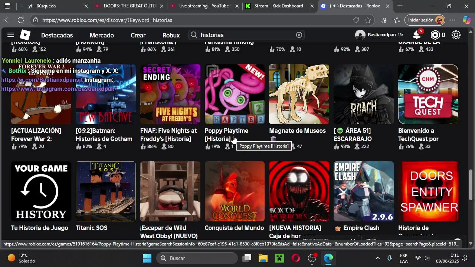Open Roblox settings gear

click(x=456, y=35)
